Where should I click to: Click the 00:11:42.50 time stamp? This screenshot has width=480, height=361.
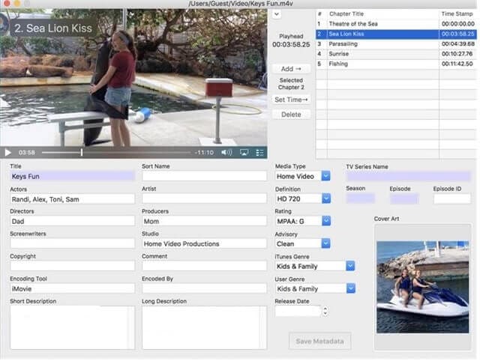coord(457,64)
